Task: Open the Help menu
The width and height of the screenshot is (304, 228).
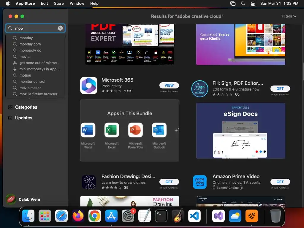Action: coord(94,3)
